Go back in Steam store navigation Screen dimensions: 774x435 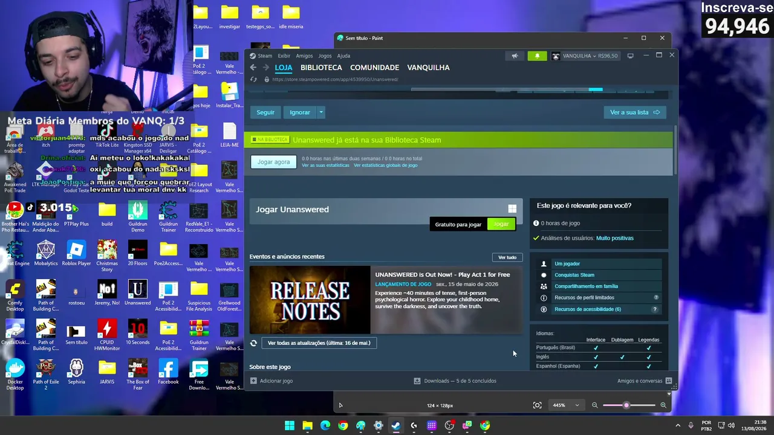253,68
